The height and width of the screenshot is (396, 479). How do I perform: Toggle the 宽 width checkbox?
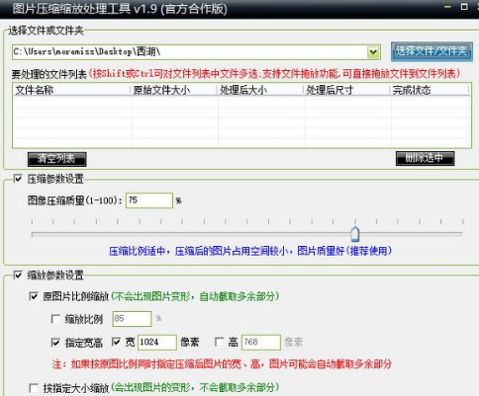pyautogui.click(x=116, y=342)
